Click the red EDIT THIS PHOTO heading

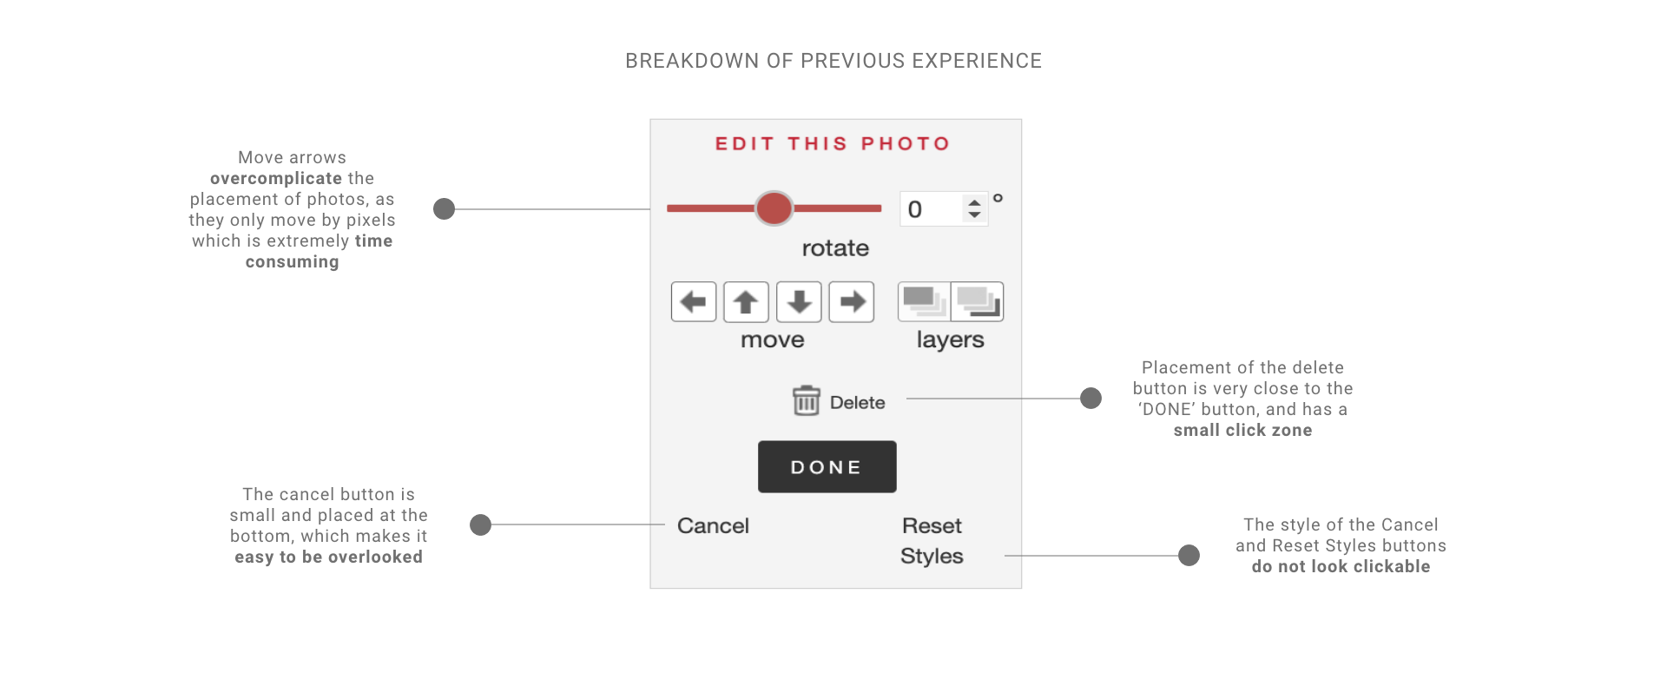point(833,144)
